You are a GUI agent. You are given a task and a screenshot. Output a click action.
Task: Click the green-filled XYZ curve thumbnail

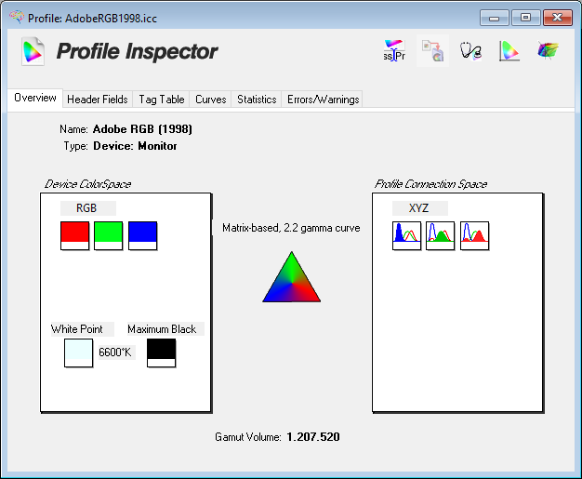[x=440, y=236]
